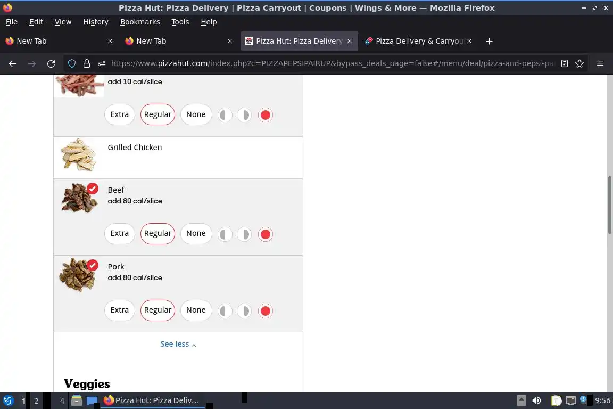Click the Grilled Chicken topping image
The width and height of the screenshot is (613, 409).
tap(79, 154)
